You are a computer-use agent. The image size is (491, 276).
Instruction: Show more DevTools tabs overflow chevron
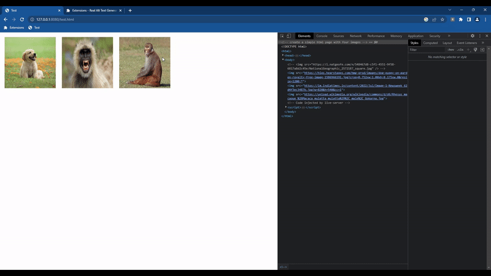pos(449,36)
